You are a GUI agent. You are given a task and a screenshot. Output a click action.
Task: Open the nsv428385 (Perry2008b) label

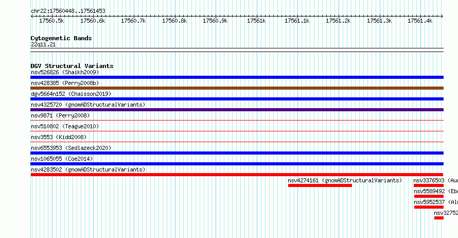pyautogui.click(x=65, y=83)
